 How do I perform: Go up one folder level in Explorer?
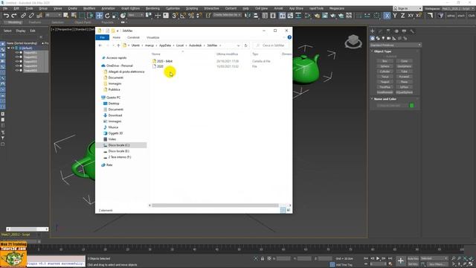(118, 45)
